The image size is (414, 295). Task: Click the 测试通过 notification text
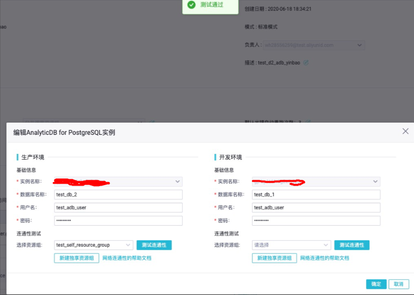coord(212,5)
